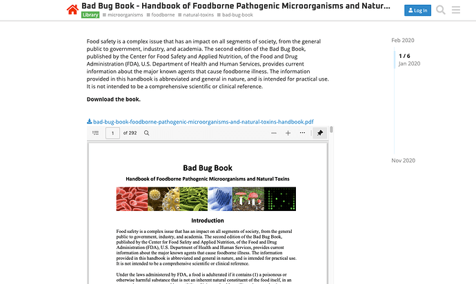Click the 'Download the book.' bold text

pos(114,99)
